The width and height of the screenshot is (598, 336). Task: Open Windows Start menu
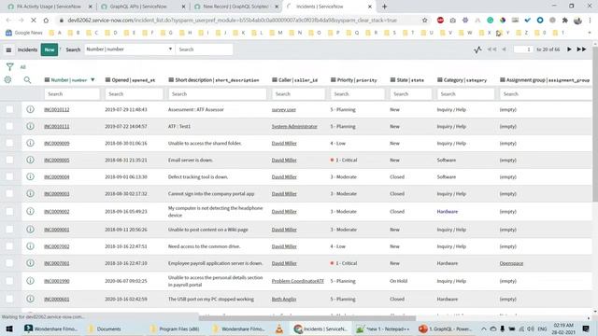click(9, 329)
